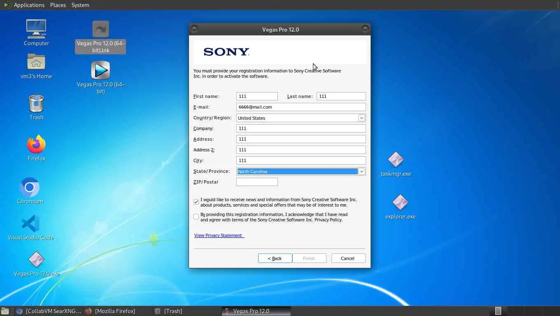Image resolution: width=560 pixels, height=316 pixels.
Task: Click the First name input field
Action: (257, 96)
